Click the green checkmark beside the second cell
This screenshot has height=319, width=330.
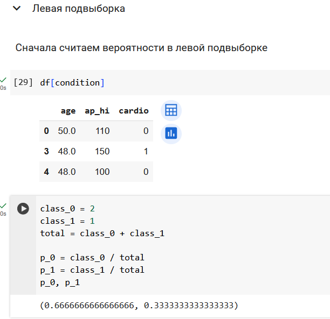click(3, 205)
